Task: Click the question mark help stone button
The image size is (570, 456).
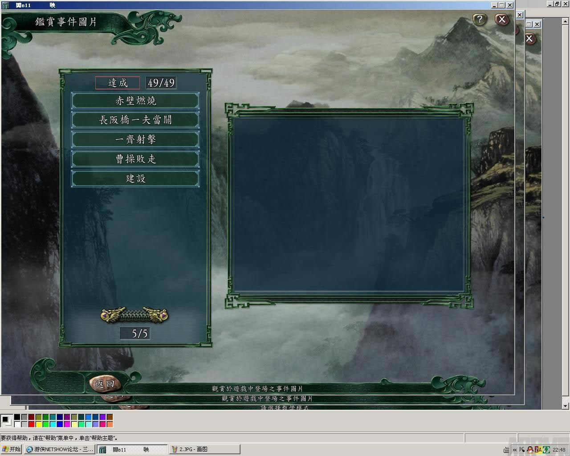Action: [x=479, y=20]
